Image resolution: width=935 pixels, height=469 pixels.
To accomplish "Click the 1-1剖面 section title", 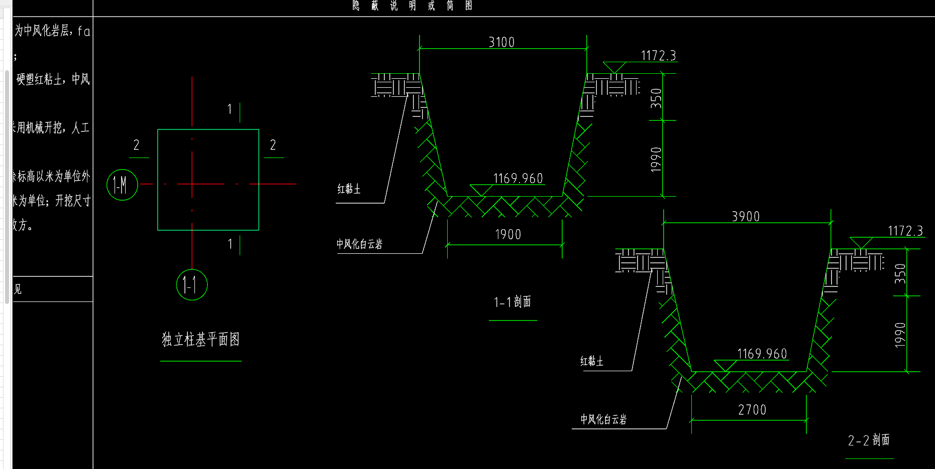I will tap(512, 302).
